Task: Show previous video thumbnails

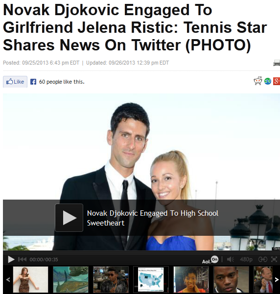Action: coord(8,280)
